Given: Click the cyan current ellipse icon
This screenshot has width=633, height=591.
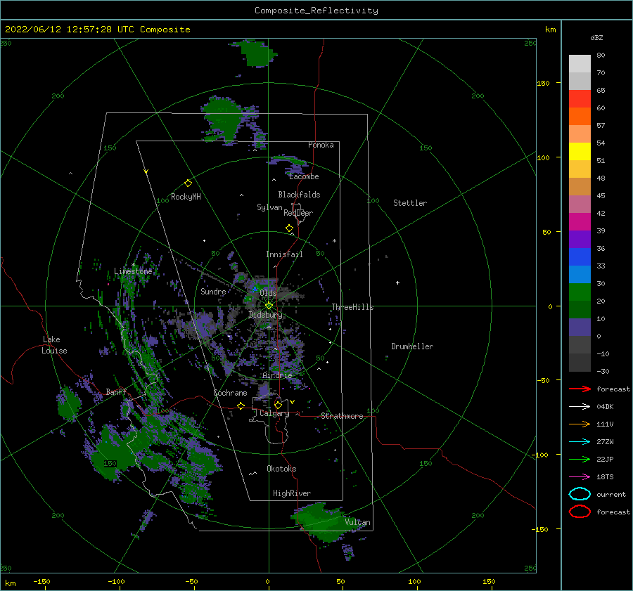Looking at the screenshot, I should tap(580, 494).
